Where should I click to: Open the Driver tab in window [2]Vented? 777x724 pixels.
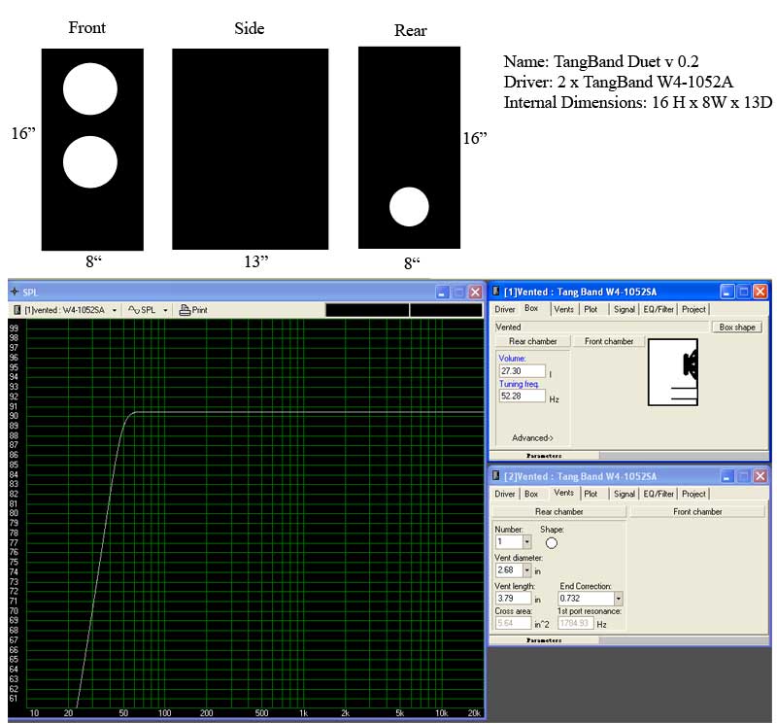click(x=504, y=494)
